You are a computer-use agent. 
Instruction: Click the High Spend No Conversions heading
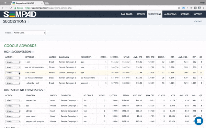[x=23, y=90]
